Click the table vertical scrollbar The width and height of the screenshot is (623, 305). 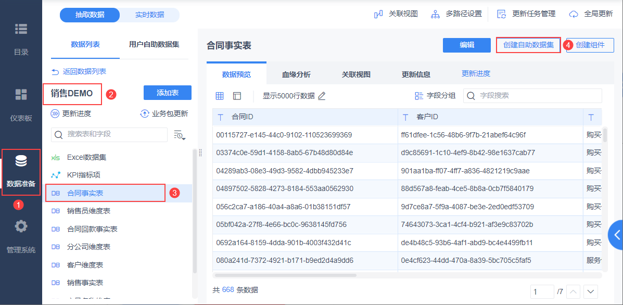pos(605,135)
